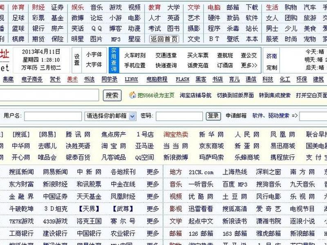The width and height of the screenshot is (327, 245).
Task: Open 建设银行 link
Action: [55, 233]
